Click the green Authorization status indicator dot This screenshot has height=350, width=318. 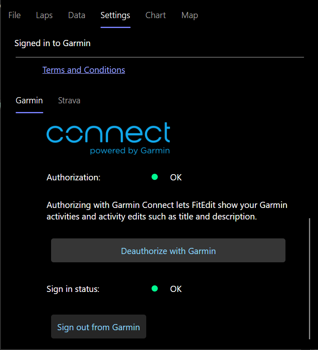[x=155, y=177]
